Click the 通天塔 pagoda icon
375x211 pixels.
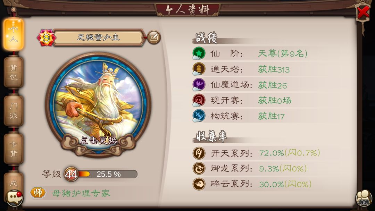point(199,69)
